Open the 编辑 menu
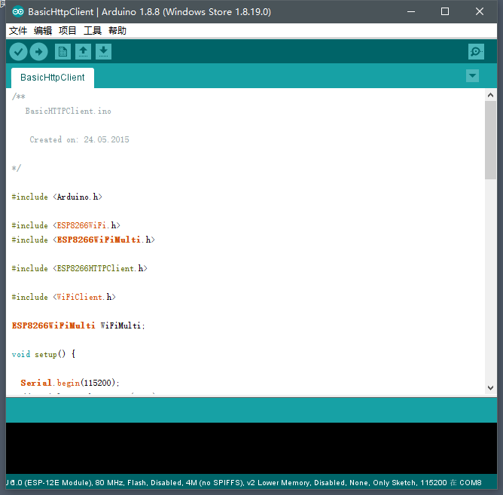Viewport: 503px width, 495px height. (x=43, y=31)
